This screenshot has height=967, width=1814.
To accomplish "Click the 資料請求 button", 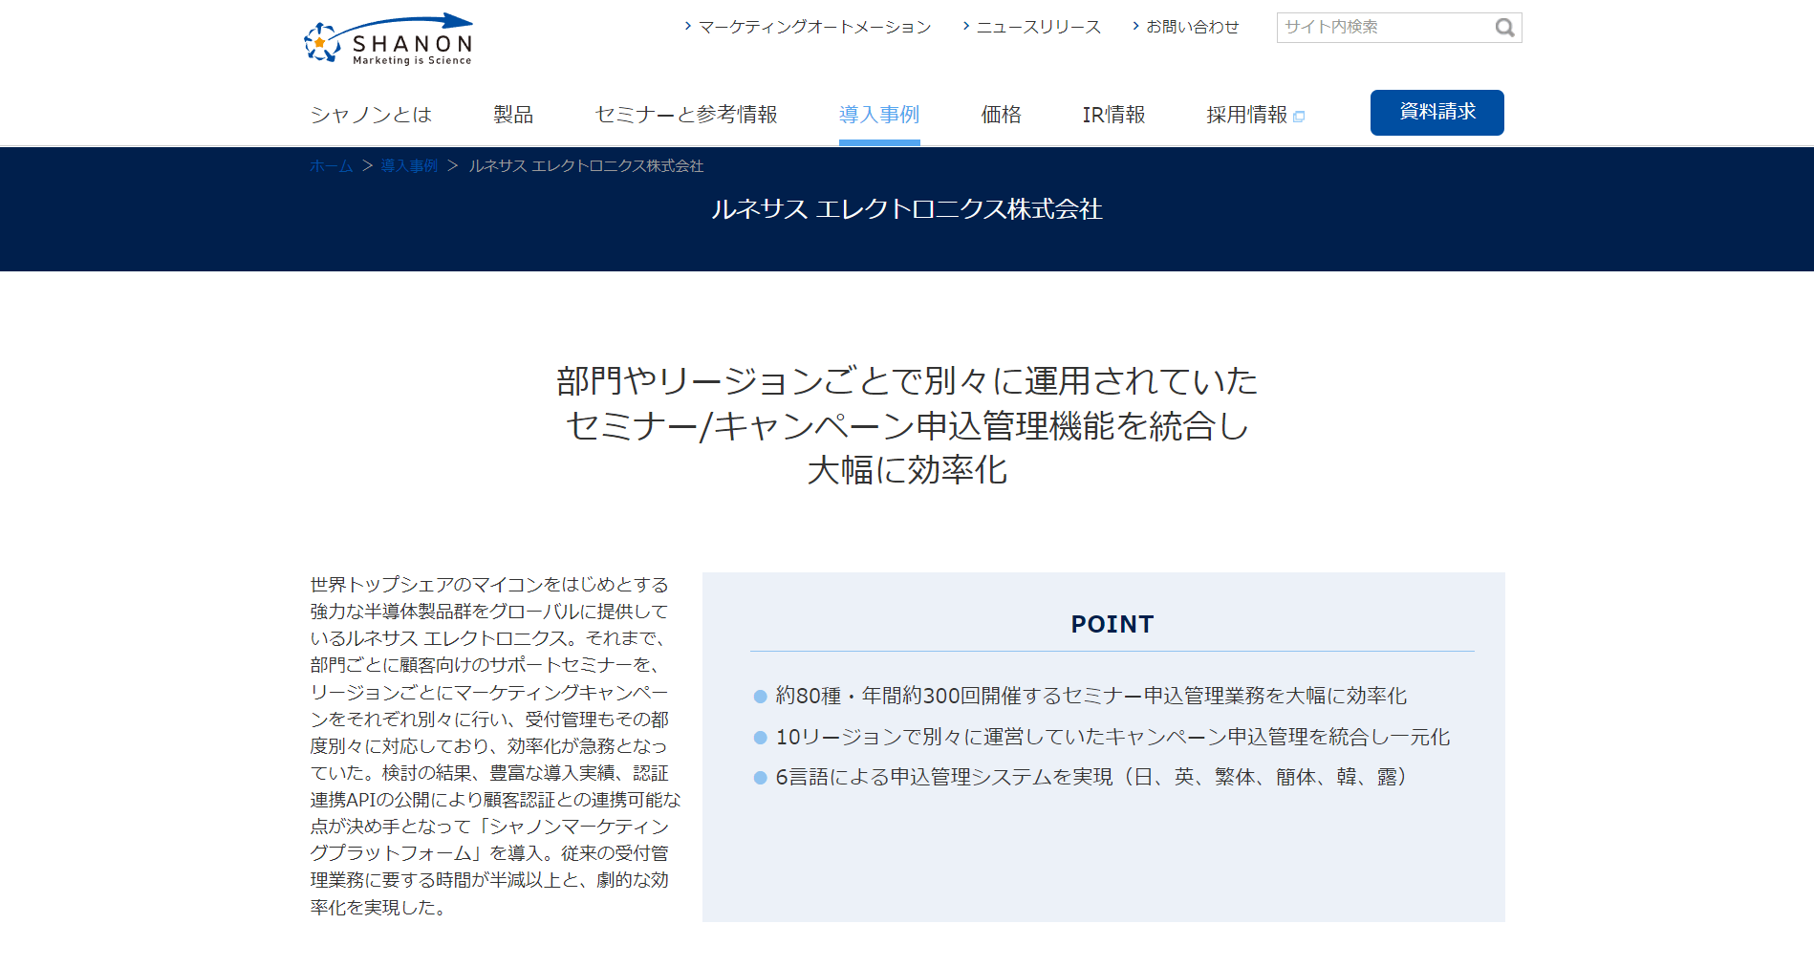I will coord(1437,113).
